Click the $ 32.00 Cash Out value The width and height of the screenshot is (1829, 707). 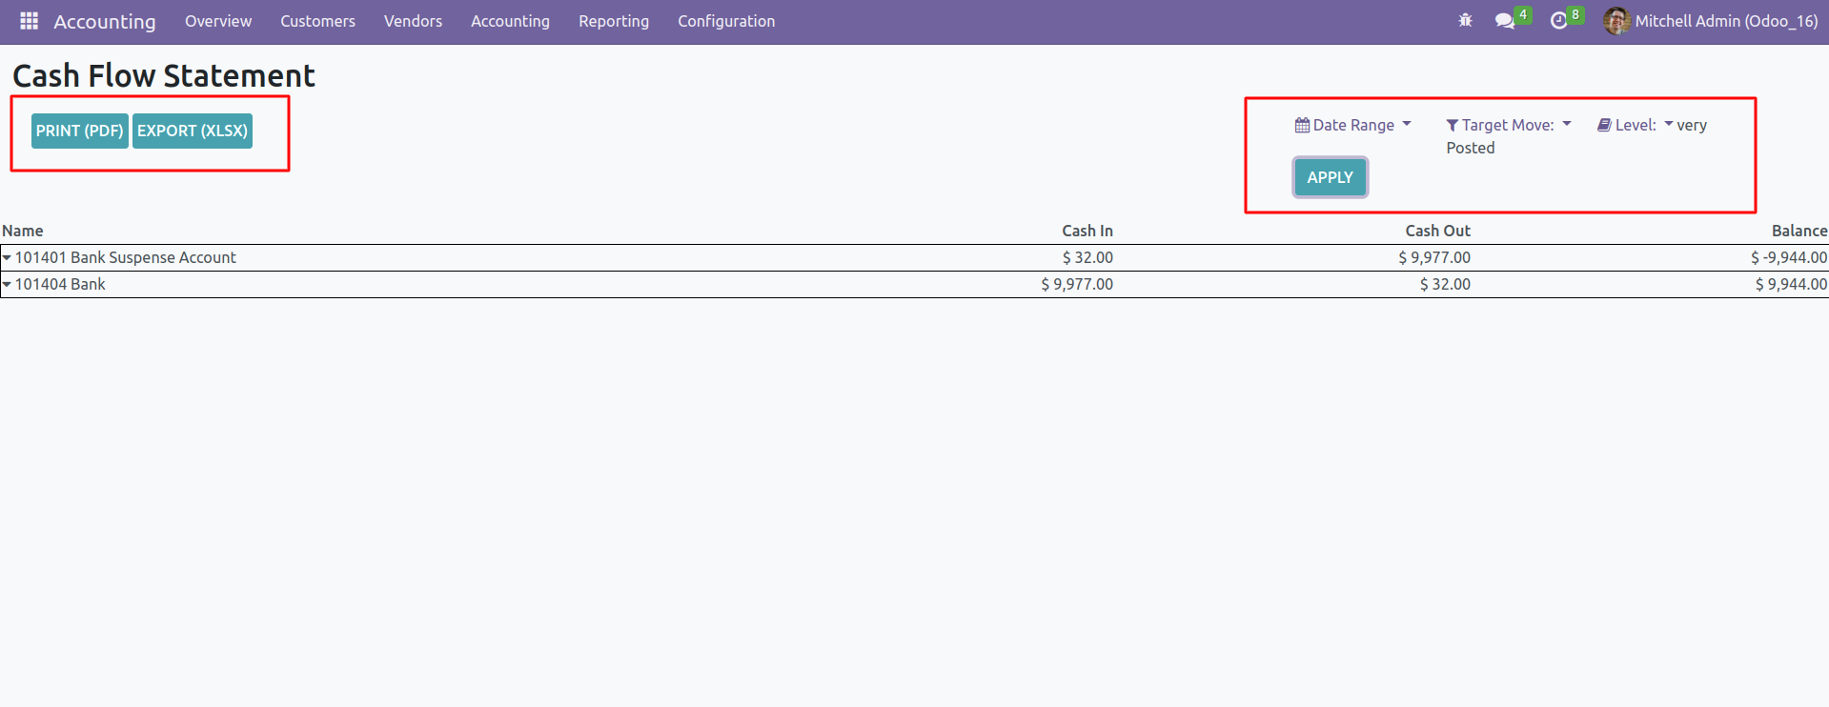pyautogui.click(x=1445, y=284)
